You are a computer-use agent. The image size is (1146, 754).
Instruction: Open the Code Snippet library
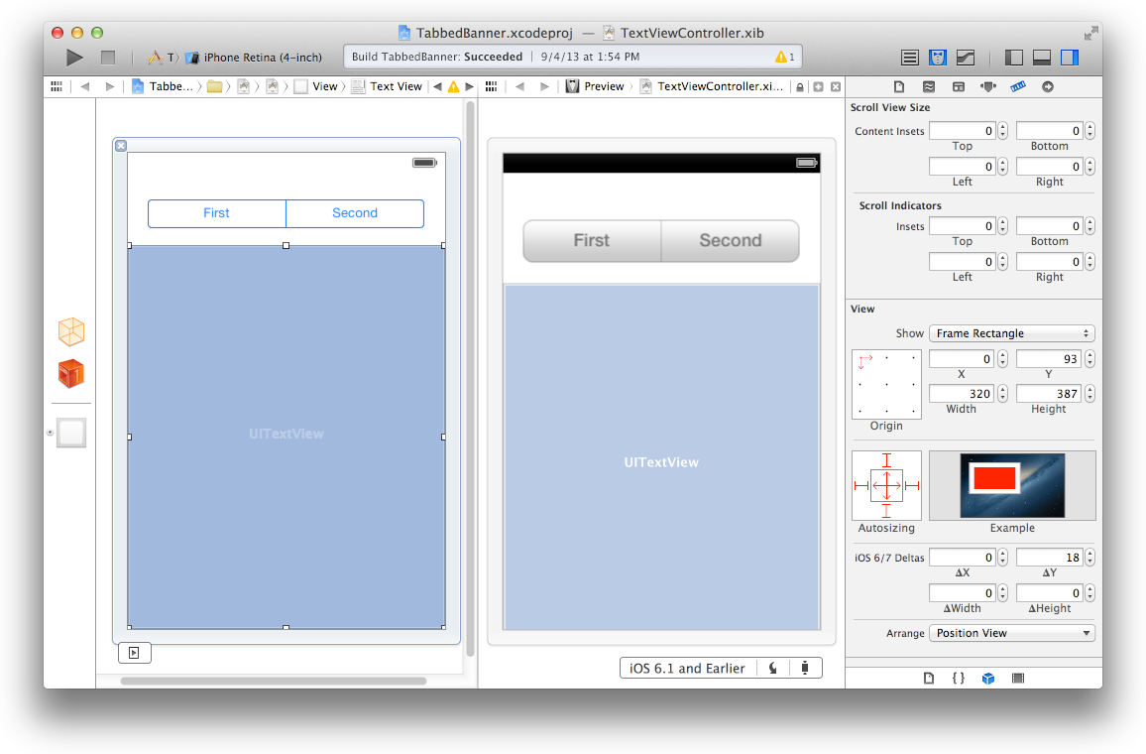(x=959, y=679)
